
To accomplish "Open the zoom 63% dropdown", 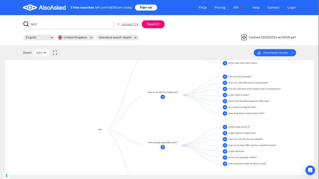I will (x=41, y=53).
